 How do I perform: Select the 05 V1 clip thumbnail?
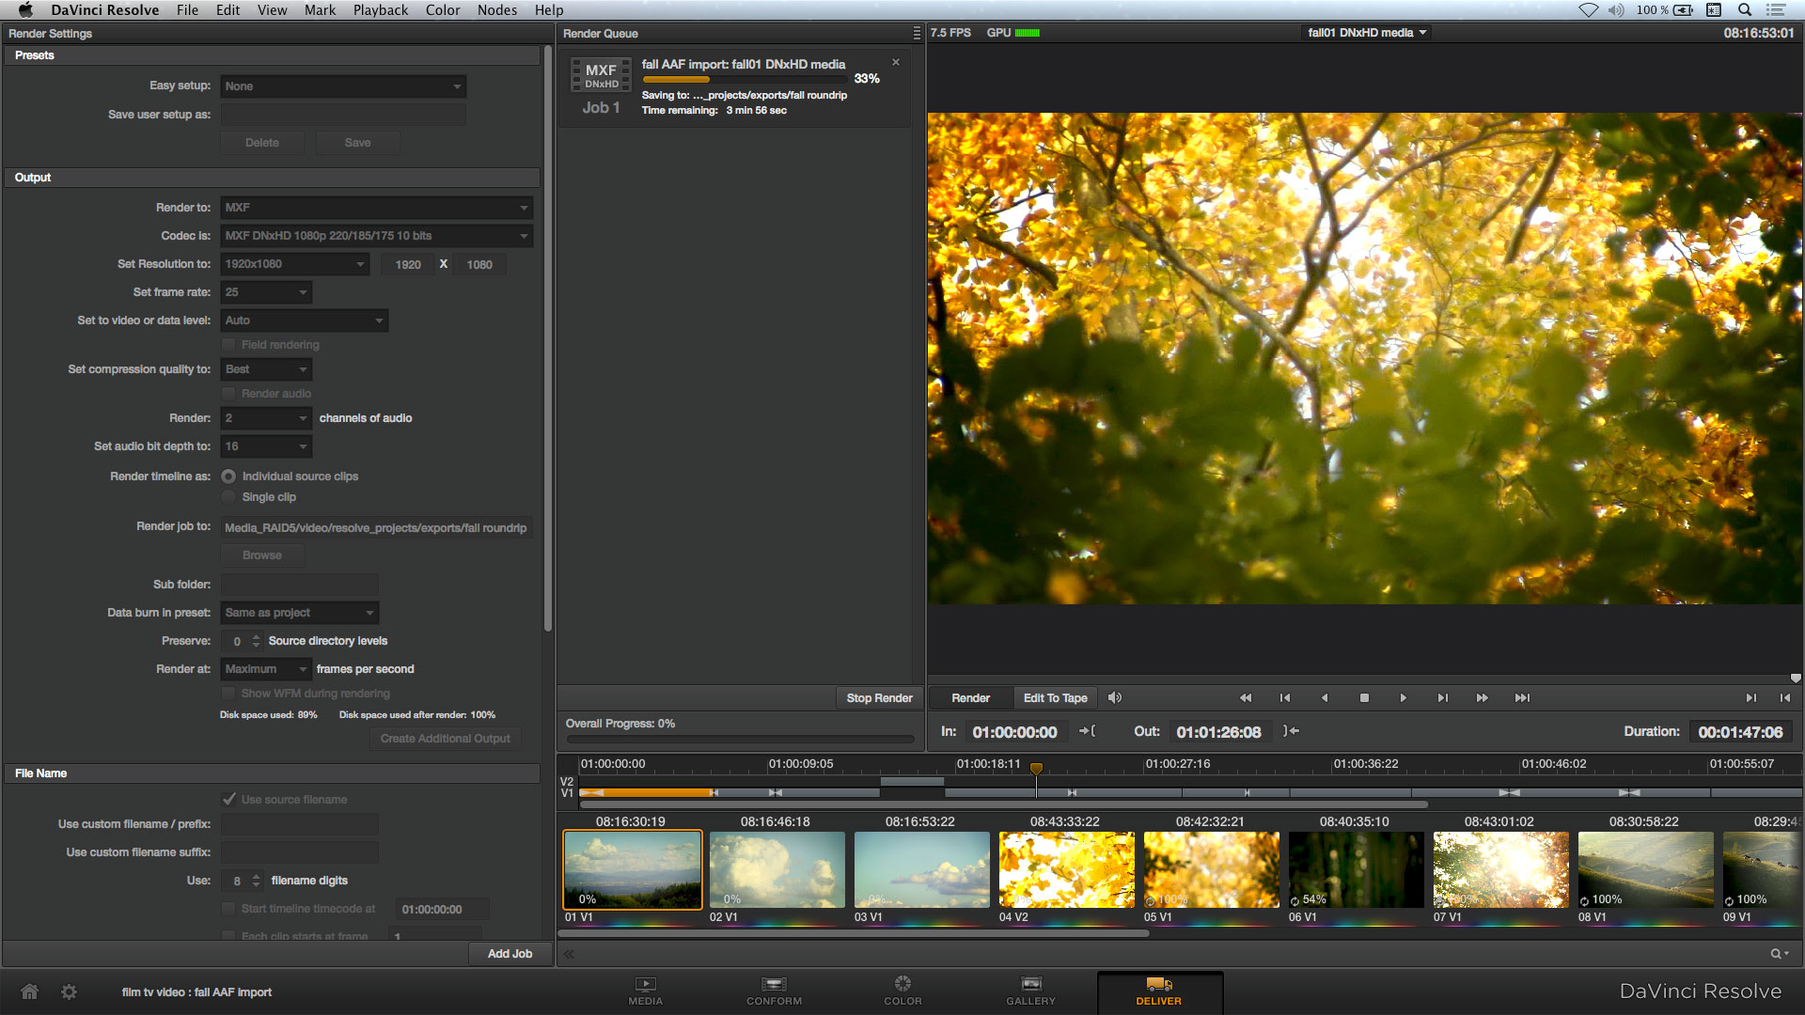point(1211,869)
